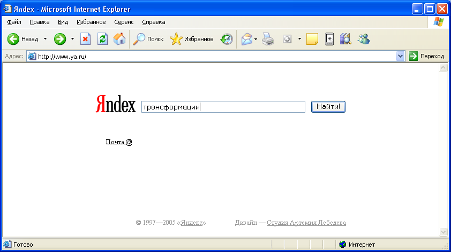Viewport: 451px width, 252px height.
Task: Click the Готово status bar page icon
Action: tap(7, 245)
